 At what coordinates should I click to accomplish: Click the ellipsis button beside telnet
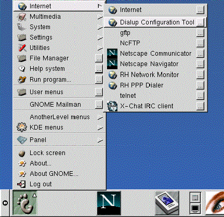[200, 96]
